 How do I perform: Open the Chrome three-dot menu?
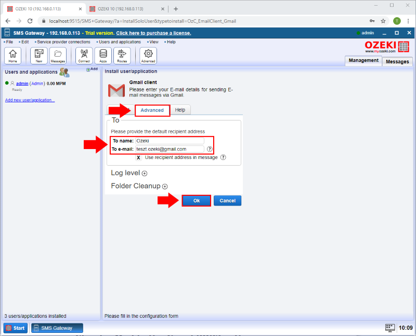[408, 21]
